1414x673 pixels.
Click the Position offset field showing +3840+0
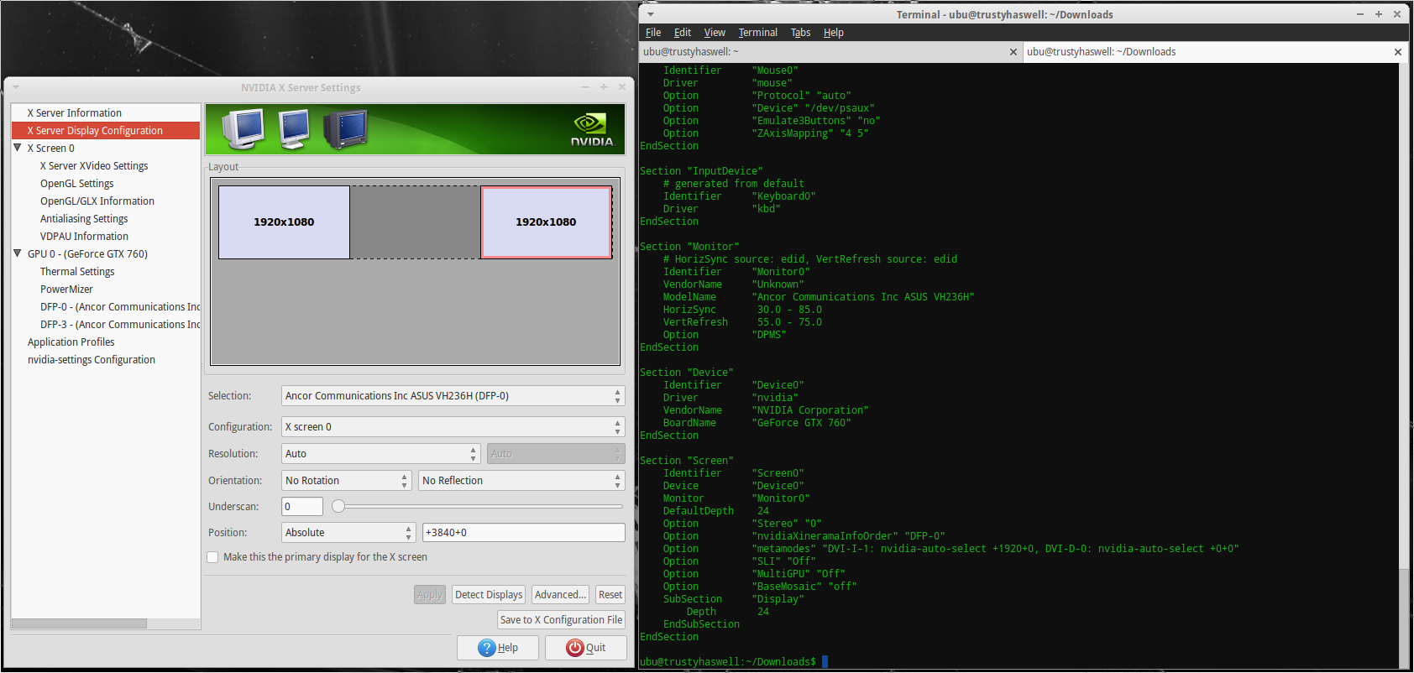click(x=524, y=533)
